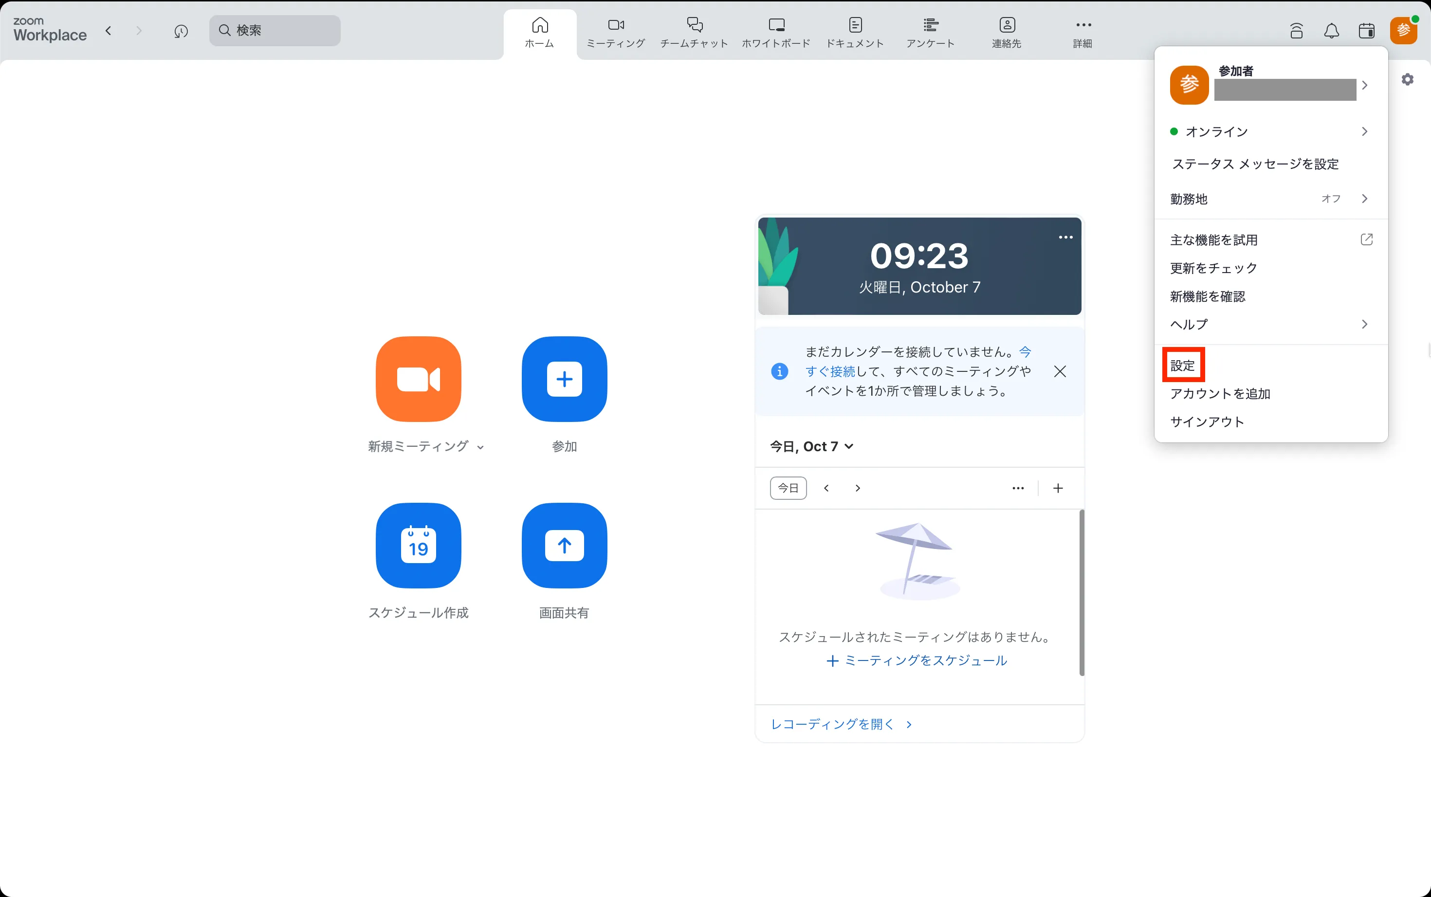Open the calendar icon in top bar

click(1366, 31)
